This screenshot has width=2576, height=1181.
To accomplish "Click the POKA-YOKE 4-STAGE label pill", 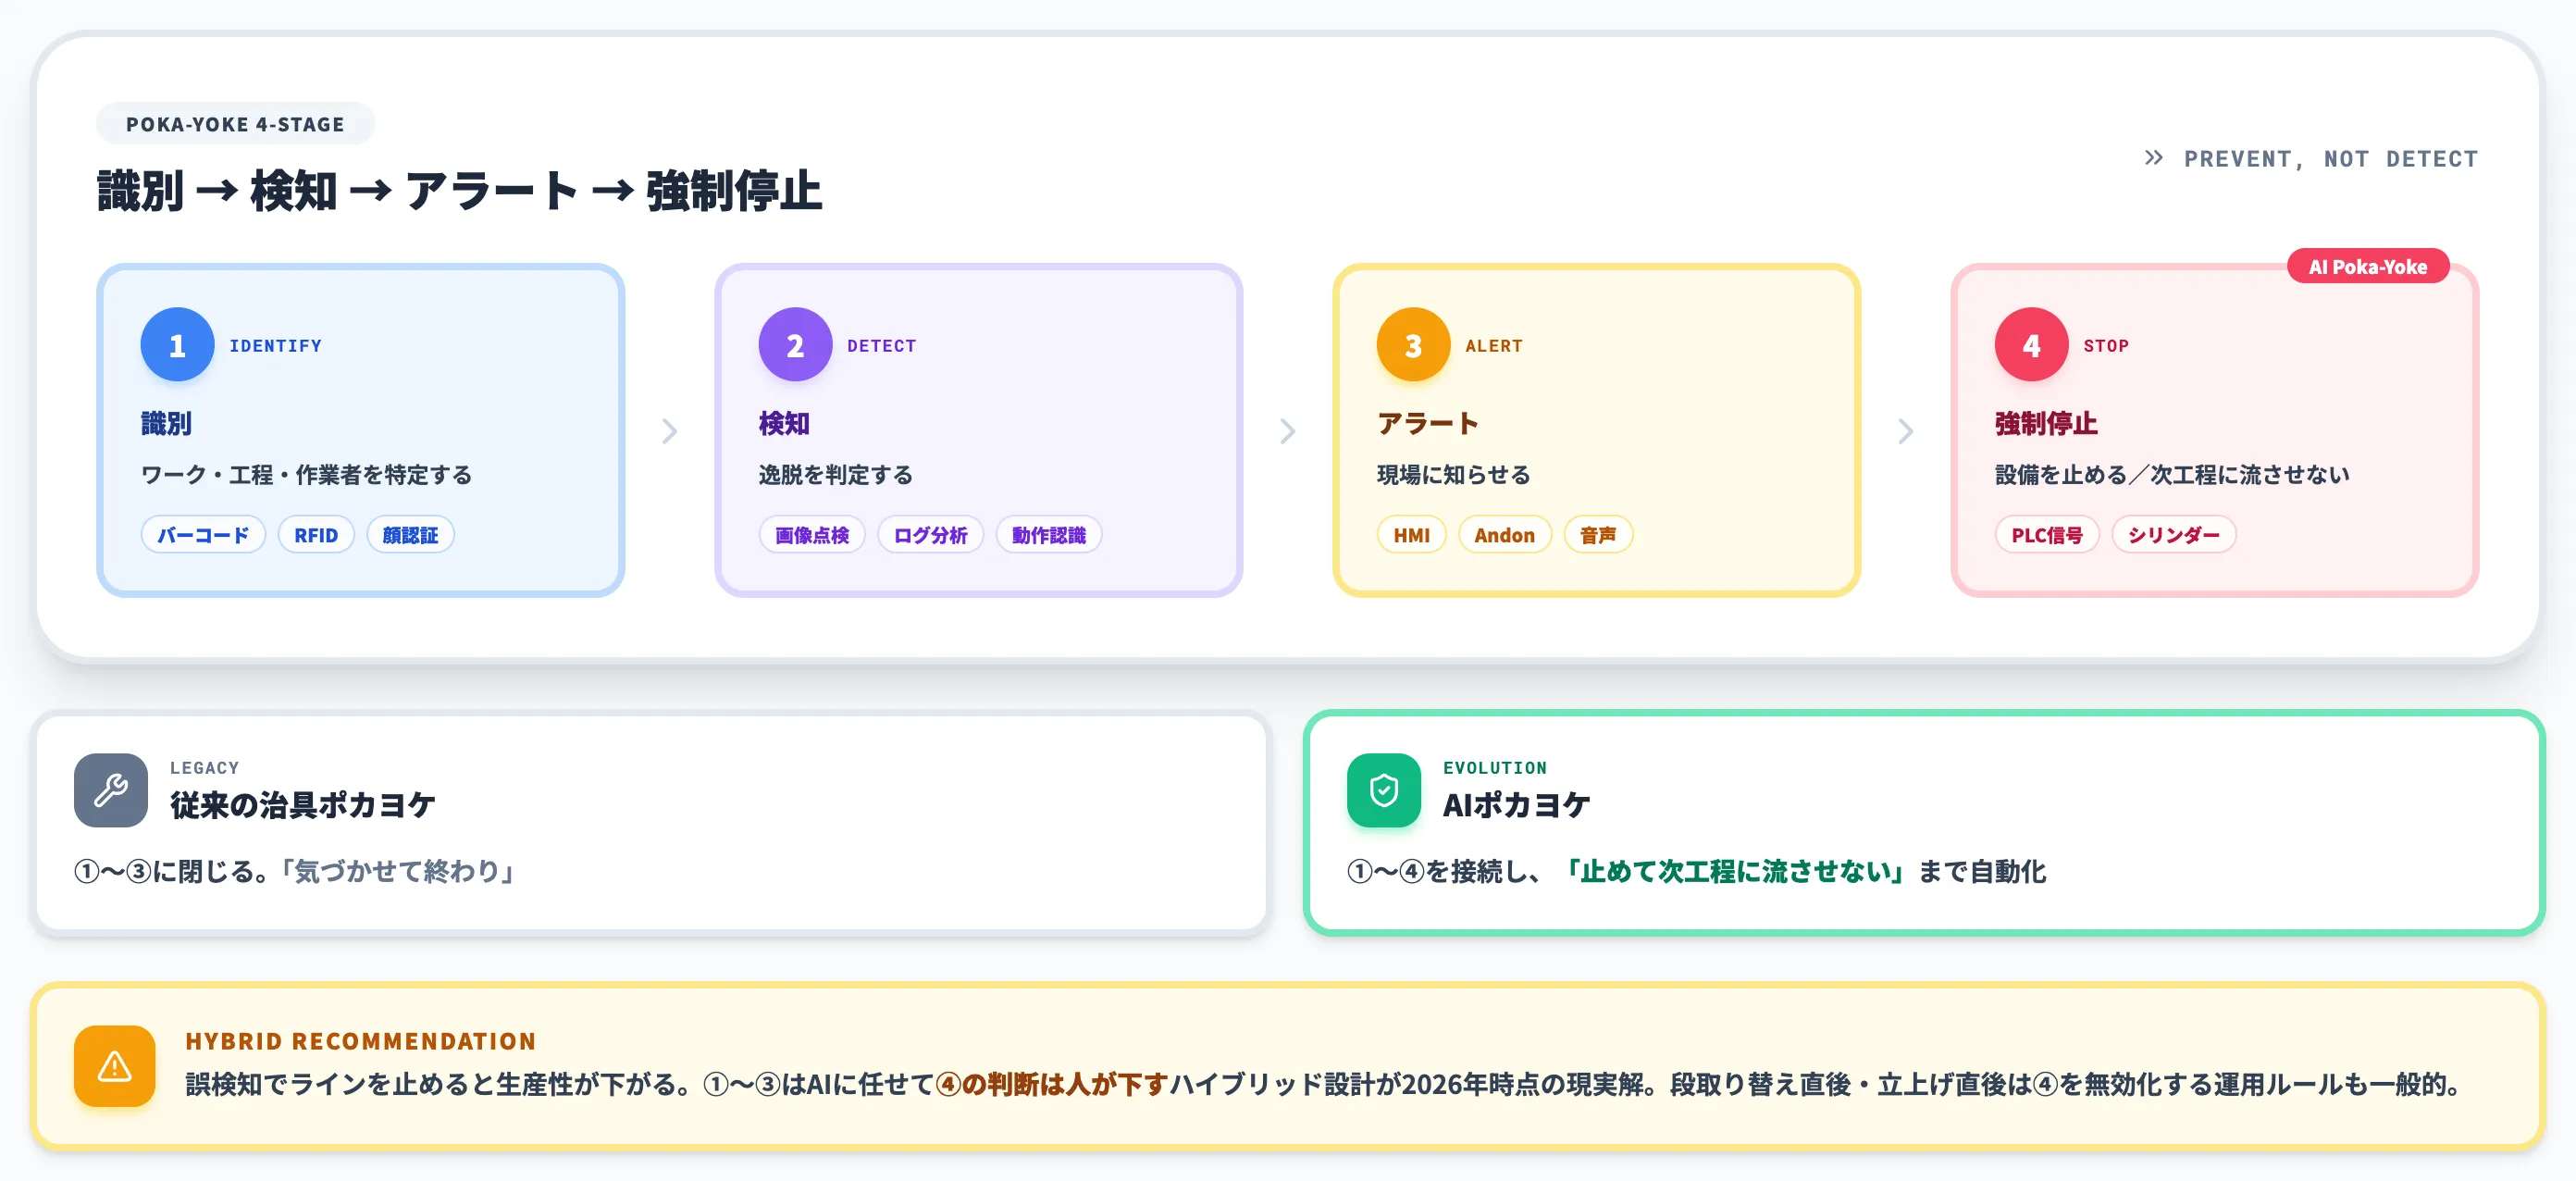I will (x=235, y=124).
